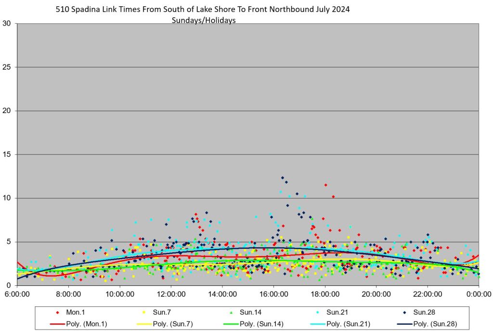Viewport: 493px width, 331px height.
Task: Click the red diamond Mon.1 legend marker
Action: coord(58,312)
